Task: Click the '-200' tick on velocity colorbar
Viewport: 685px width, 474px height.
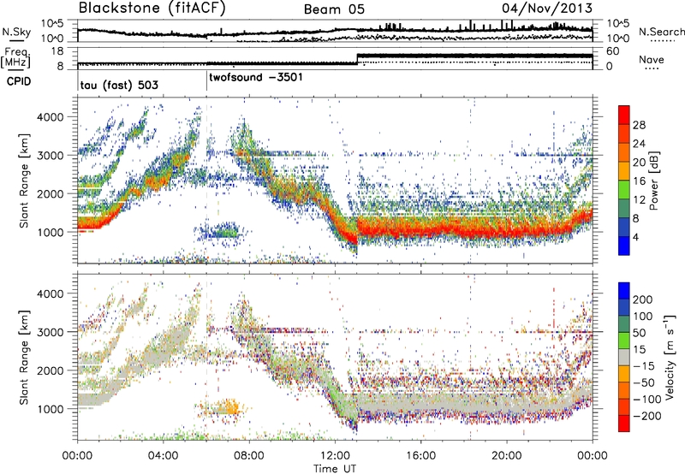Action: coord(646,416)
